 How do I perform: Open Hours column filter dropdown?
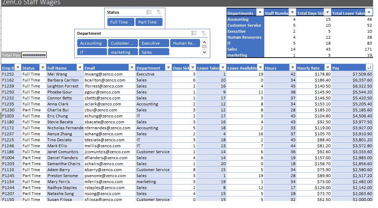(x=293, y=67)
